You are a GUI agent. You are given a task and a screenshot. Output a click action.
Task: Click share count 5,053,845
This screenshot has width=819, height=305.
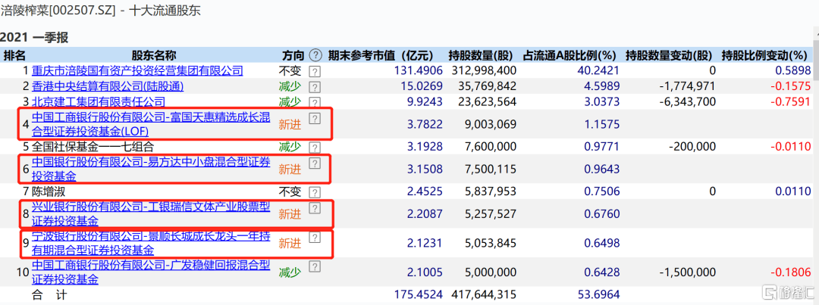[x=489, y=243]
